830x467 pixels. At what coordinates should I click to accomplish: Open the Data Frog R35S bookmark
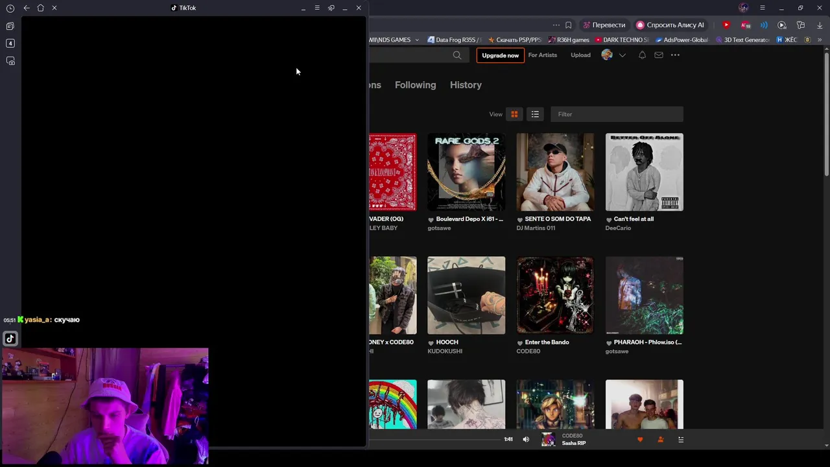pos(455,40)
